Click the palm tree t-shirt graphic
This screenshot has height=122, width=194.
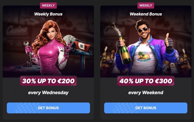[x=144, y=57]
